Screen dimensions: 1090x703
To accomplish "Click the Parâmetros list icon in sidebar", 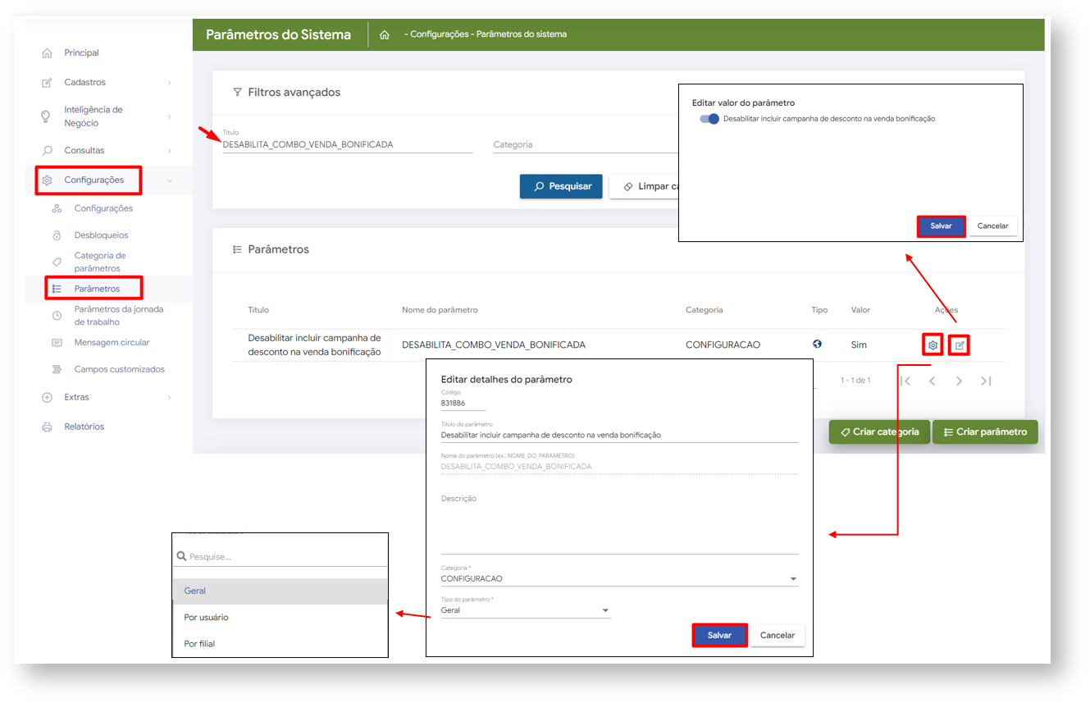I will tap(57, 289).
